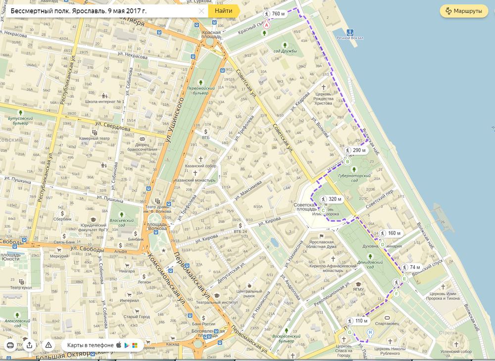Click the Алексеевский сад tree icon
The width and height of the screenshot is (495, 361).
click(x=17, y=315)
